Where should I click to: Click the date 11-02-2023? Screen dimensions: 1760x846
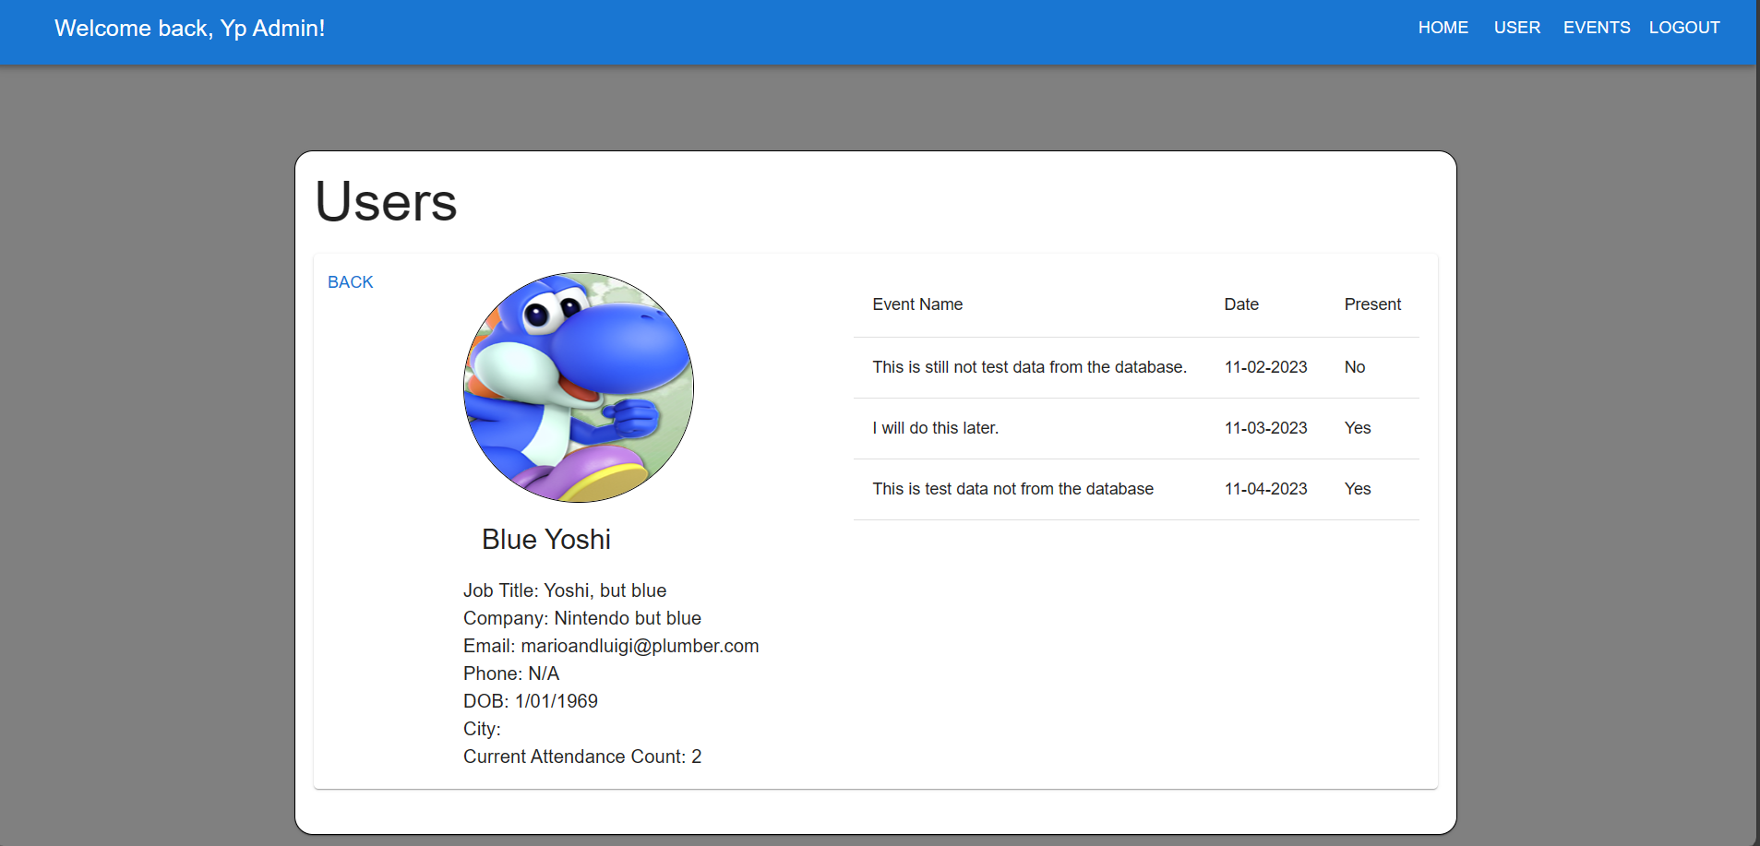[x=1266, y=367]
